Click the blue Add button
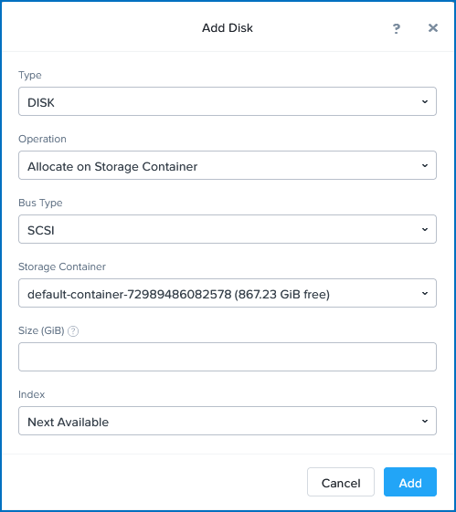 [x=410, y=482]
